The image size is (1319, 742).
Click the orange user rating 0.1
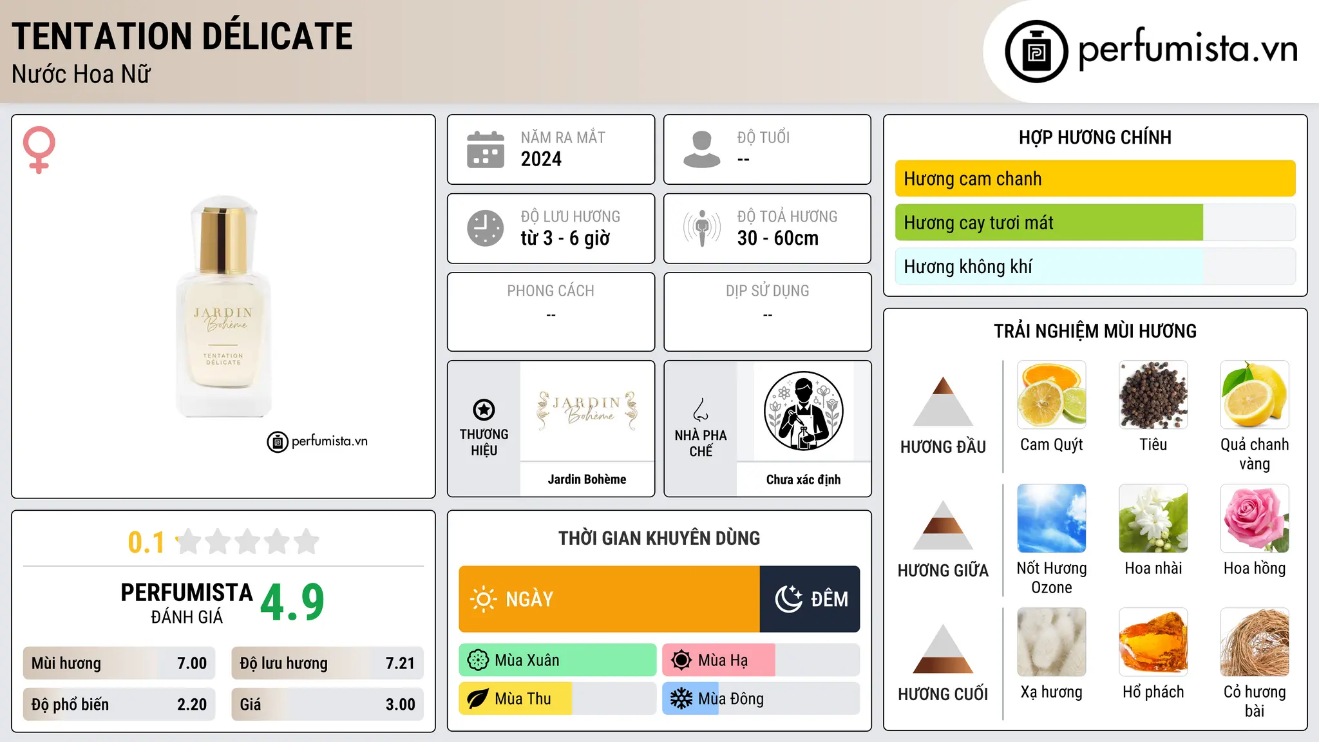coord(146,542)
